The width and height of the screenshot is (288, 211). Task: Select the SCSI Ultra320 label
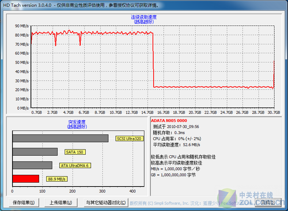(x=129, y=139)
